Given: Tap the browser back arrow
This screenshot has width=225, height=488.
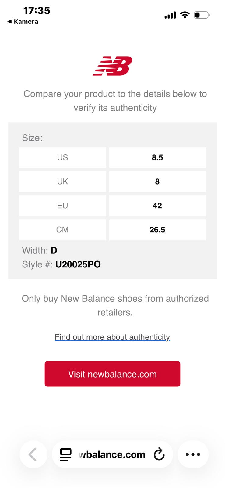Looking at the screenshot, I should point(33,454).
